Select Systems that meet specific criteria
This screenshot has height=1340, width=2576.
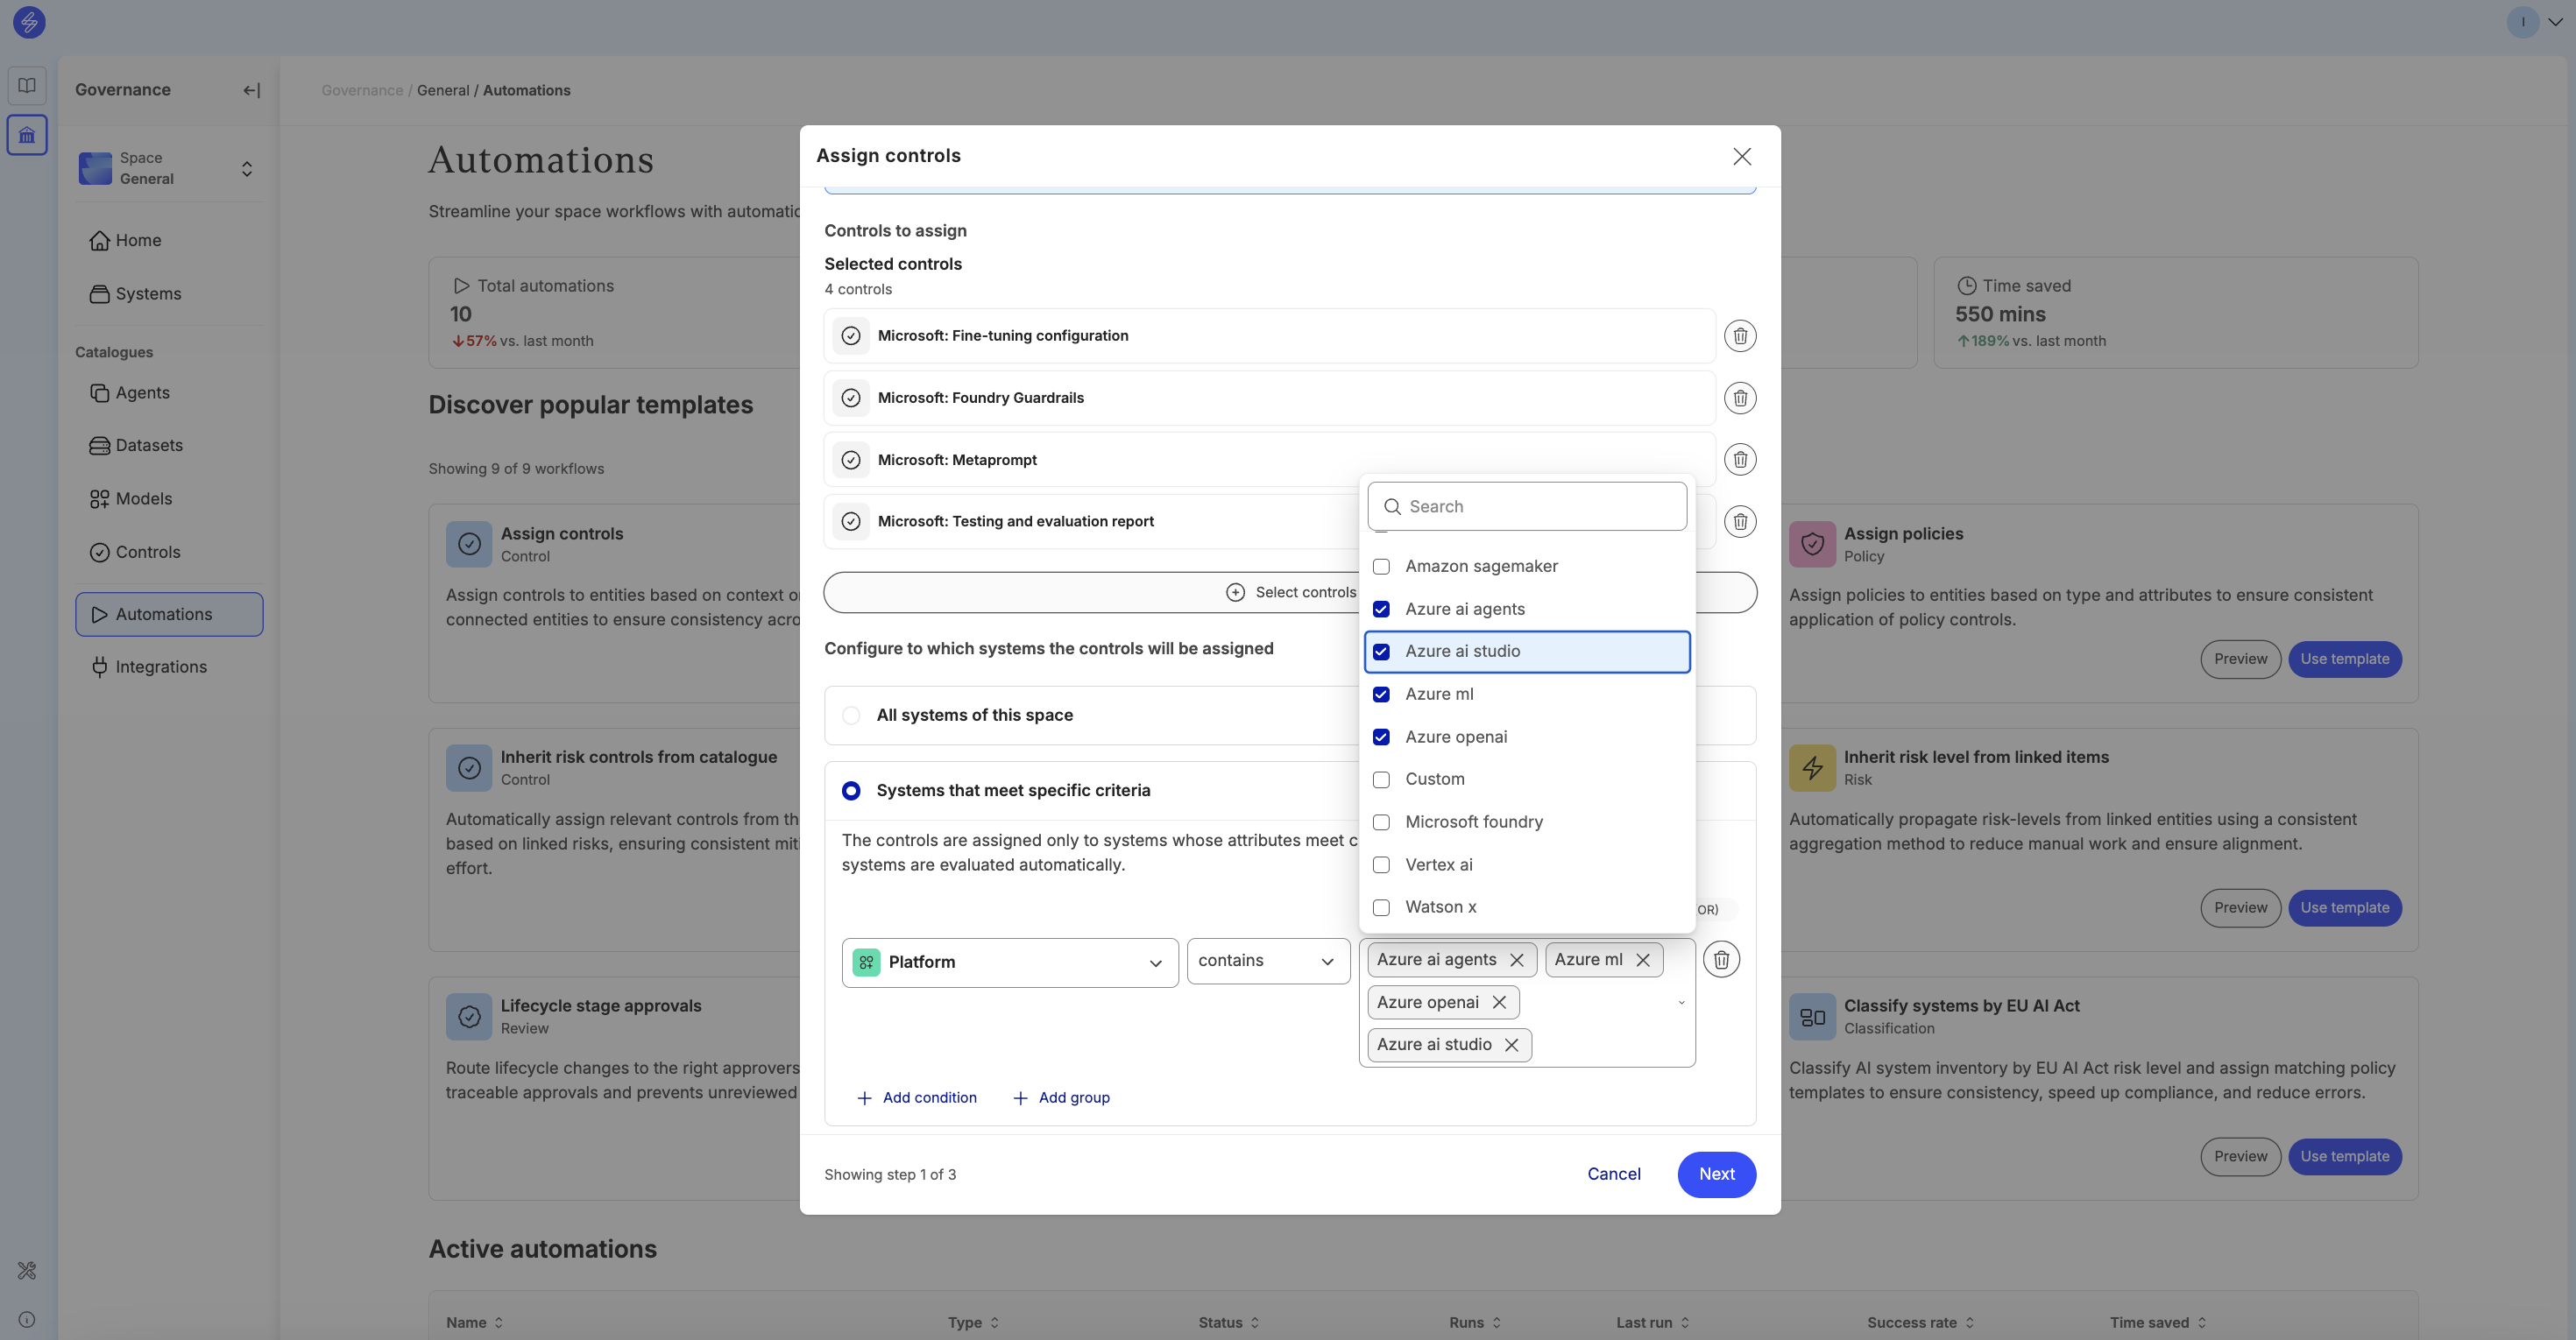click(851, 792)
